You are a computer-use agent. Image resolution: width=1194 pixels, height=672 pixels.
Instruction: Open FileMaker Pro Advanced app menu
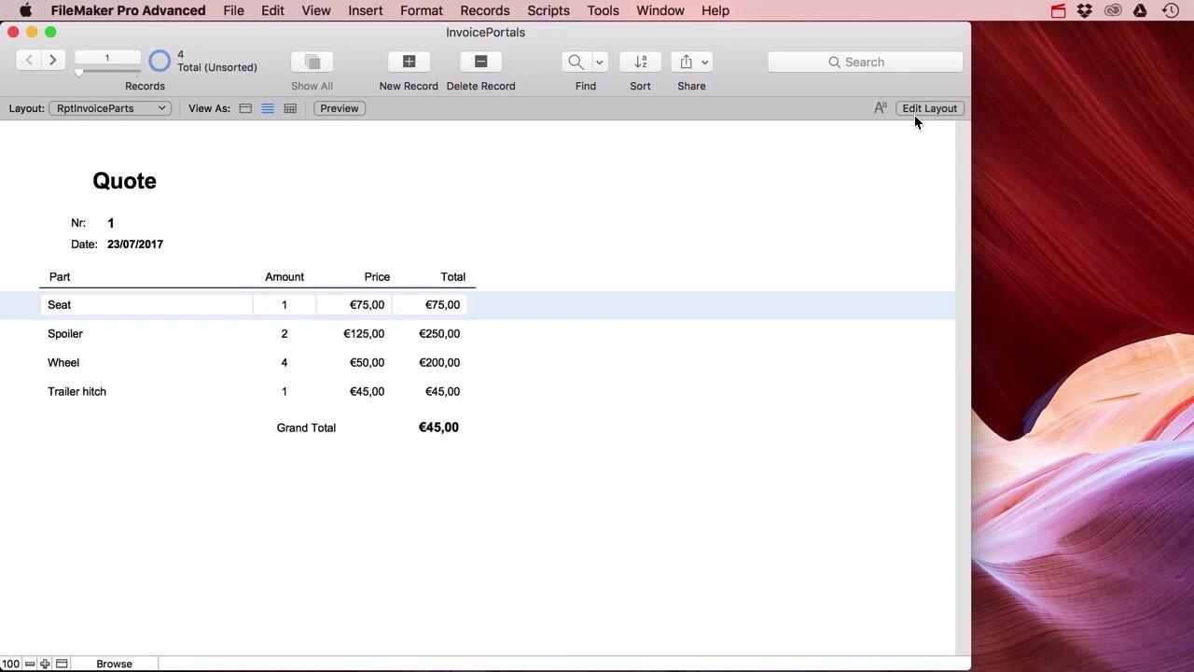(128, 10)
